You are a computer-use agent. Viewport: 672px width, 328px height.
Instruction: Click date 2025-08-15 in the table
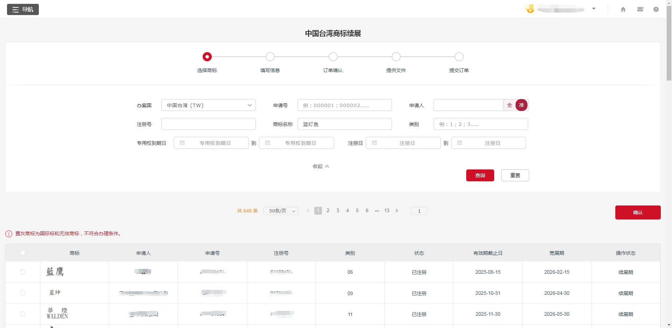click(488, 272)
